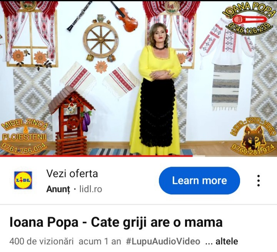Tap the Mirel Zinca & Ploiestenii overlay

tap(24, 136)
